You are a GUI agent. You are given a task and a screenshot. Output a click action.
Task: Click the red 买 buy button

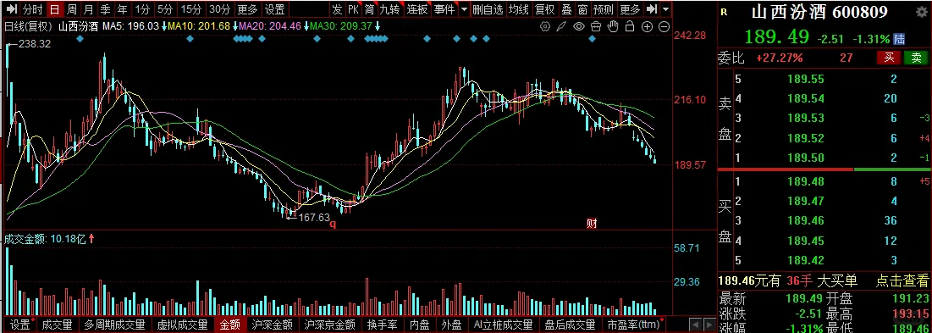point(889,58)
